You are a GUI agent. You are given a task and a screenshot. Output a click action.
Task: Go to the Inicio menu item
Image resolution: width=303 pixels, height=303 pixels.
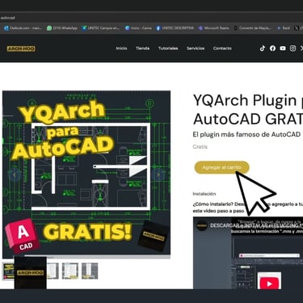pyautogui.click(x=121, y=48)
